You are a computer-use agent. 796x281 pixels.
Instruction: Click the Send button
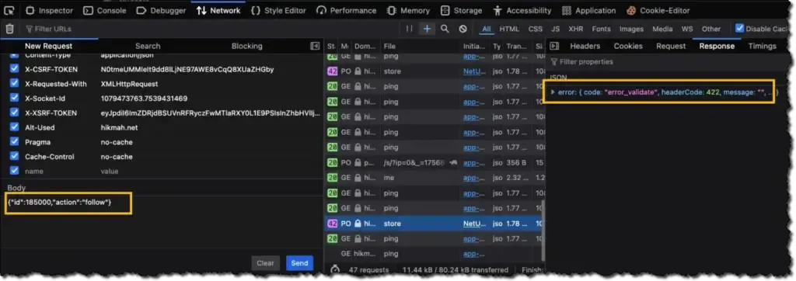299,262
